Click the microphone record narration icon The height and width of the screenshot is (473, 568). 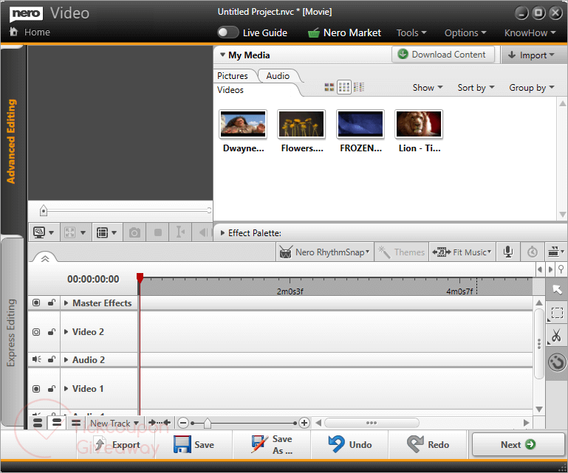click(508, 252)
